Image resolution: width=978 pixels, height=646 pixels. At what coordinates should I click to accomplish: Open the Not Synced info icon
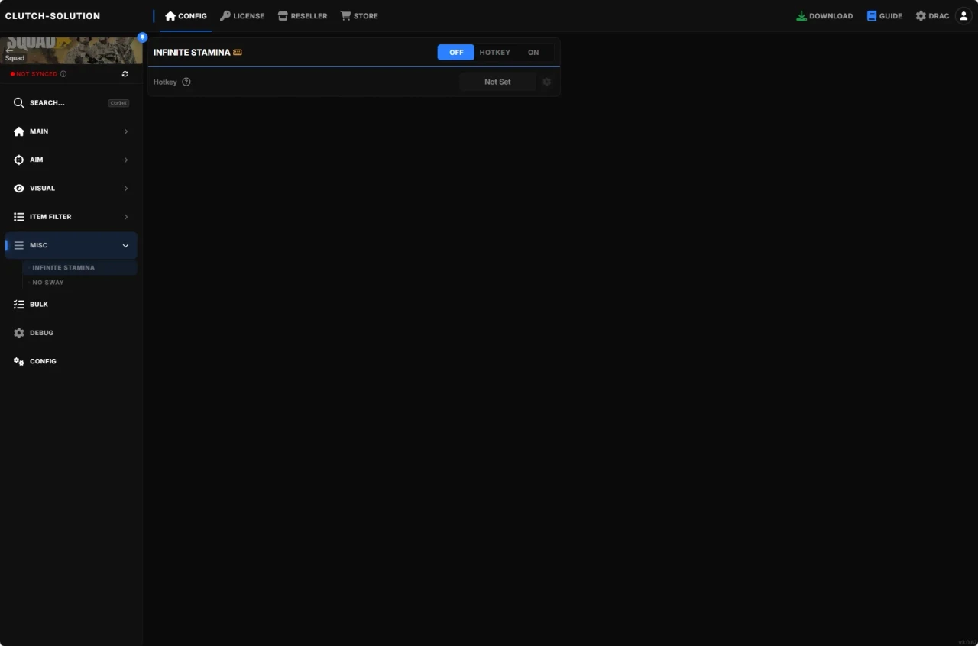[x=63, y=74]
